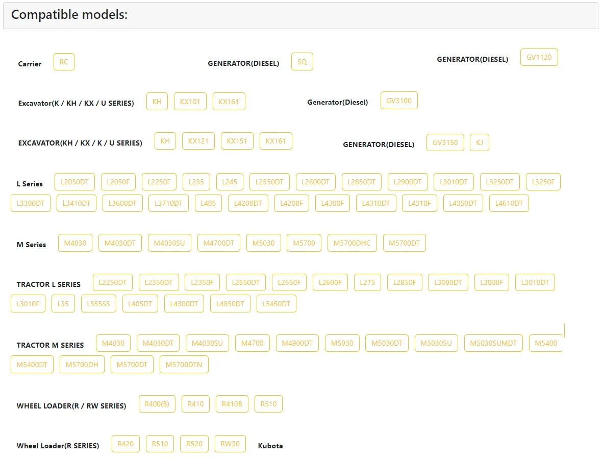Open the L4300F model tag
This screenshot has width=603, height=458.
coord(333,204)
